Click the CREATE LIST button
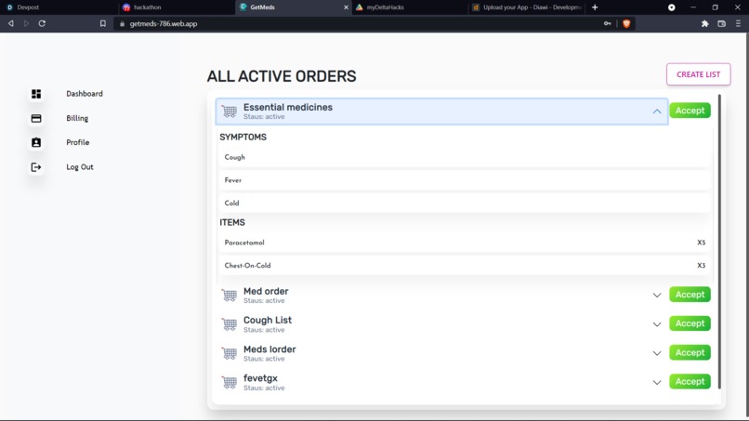The width and height of the screenshot is (749, 421). tap(699, 74)
